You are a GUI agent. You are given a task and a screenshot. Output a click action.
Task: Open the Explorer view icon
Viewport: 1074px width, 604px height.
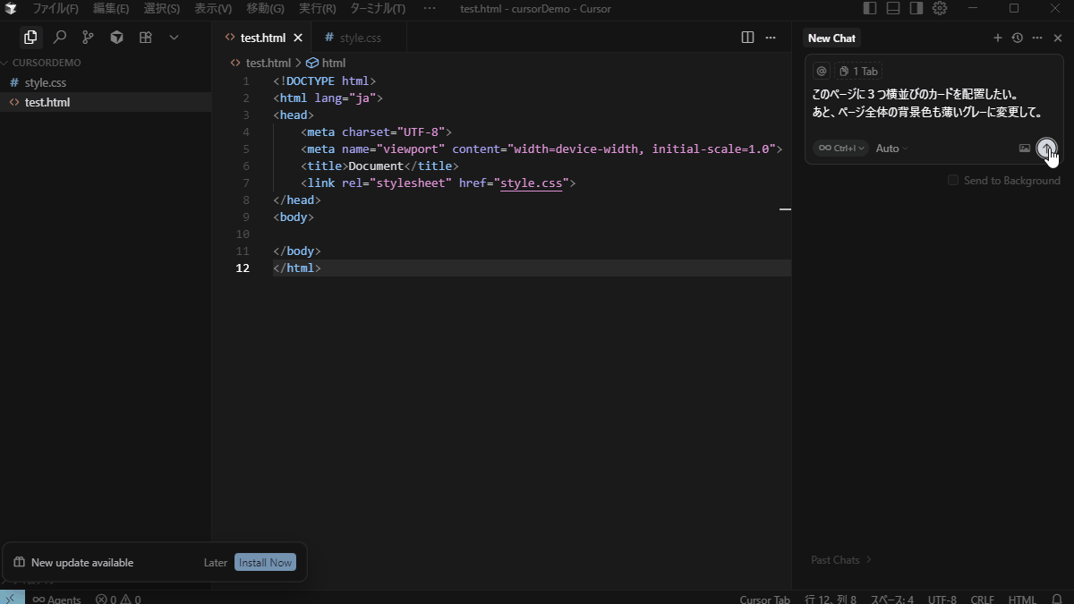30,38
